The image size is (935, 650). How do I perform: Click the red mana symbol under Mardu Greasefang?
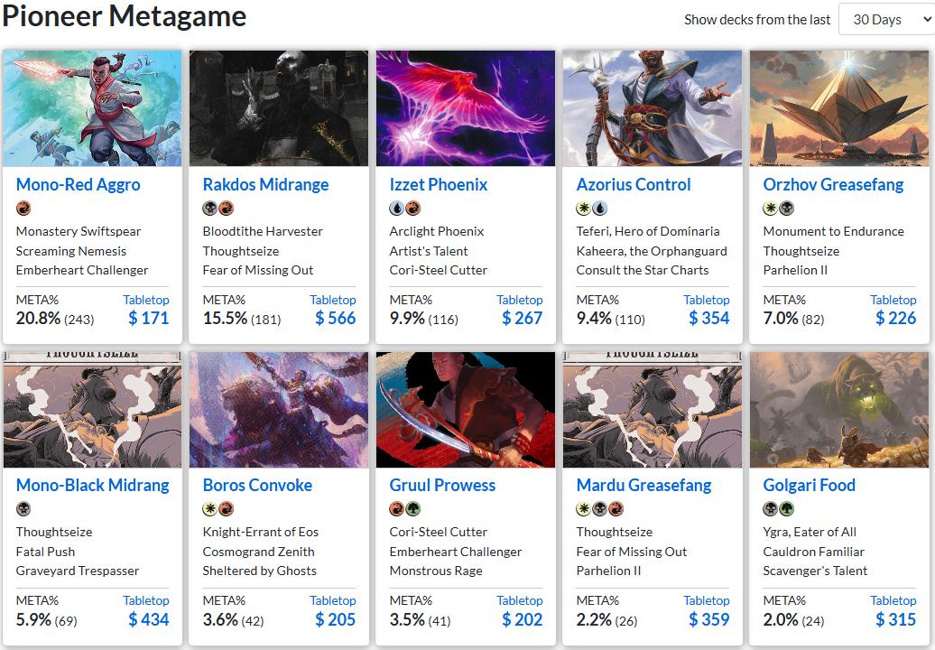click(x=616, y=509)
